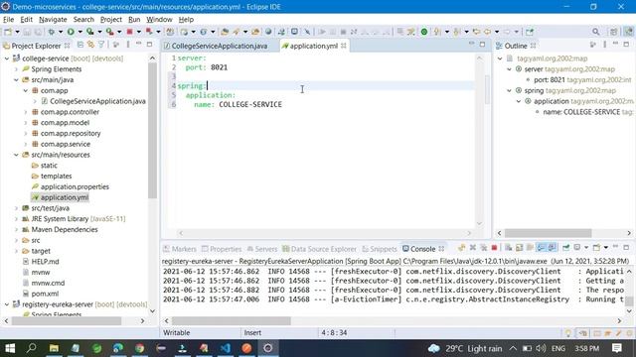Open Chrome from the taskbar
The image size is (636, 357).
139,348
